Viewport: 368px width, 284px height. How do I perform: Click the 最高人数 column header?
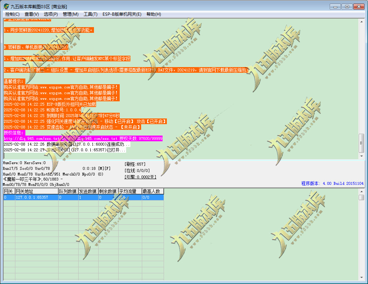[x=153, y=191]
